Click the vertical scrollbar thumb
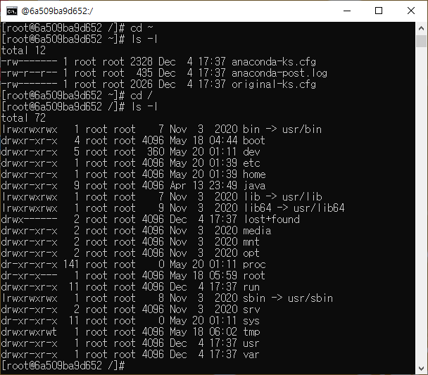Screen dimensions: 428x375 tap(421, 42)
